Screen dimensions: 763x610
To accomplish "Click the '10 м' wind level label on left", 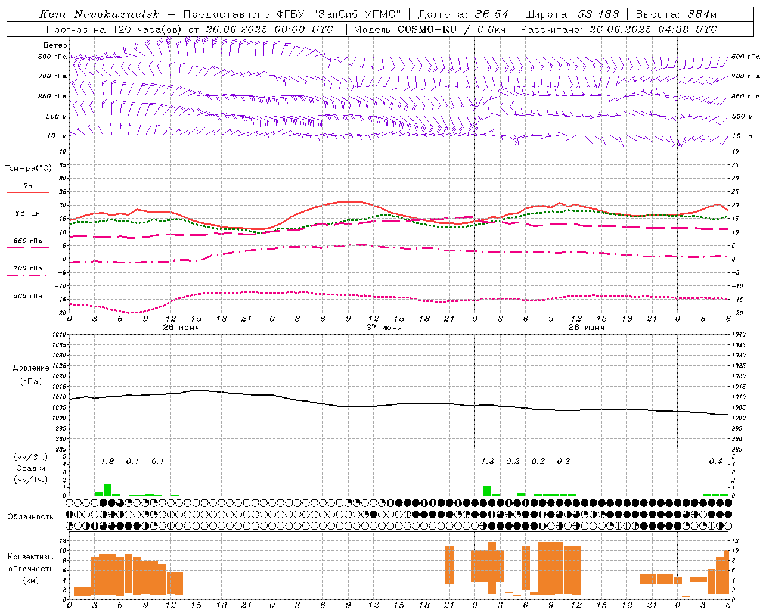I will (x=57, y=136).
